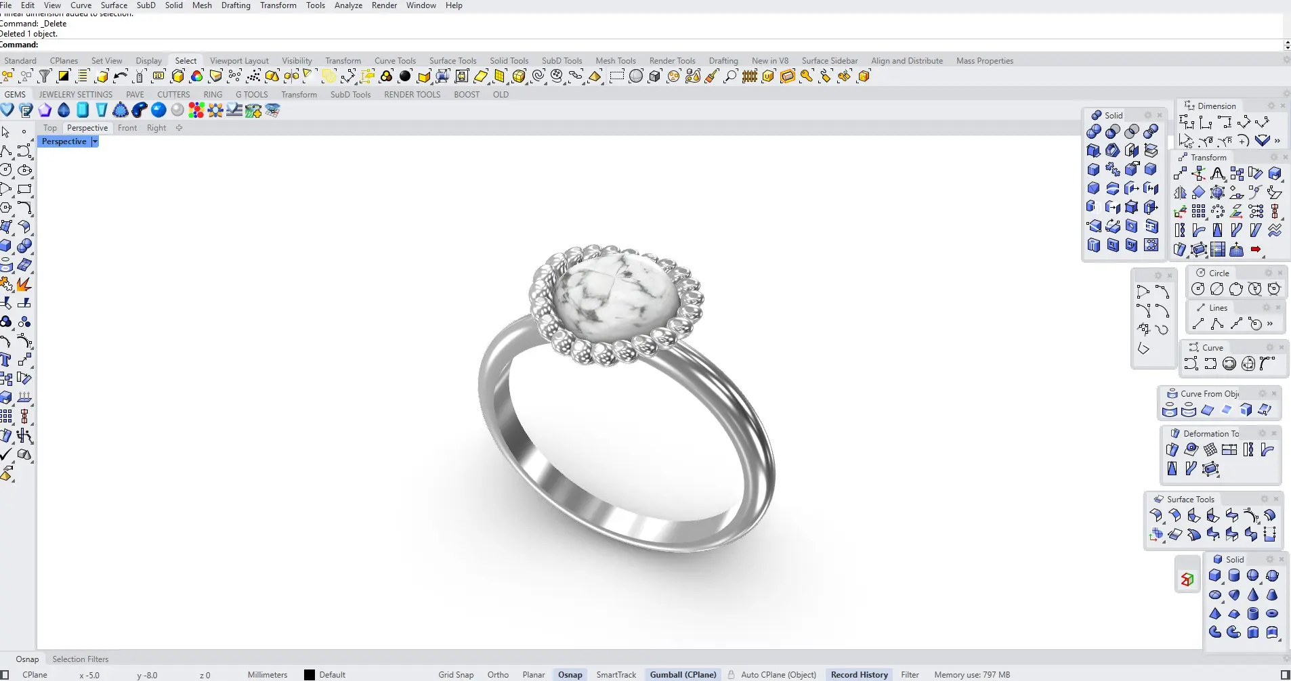Open the Analyze menu
Viewport: 1291px width, 681px height.
click(x=348, y=5)
